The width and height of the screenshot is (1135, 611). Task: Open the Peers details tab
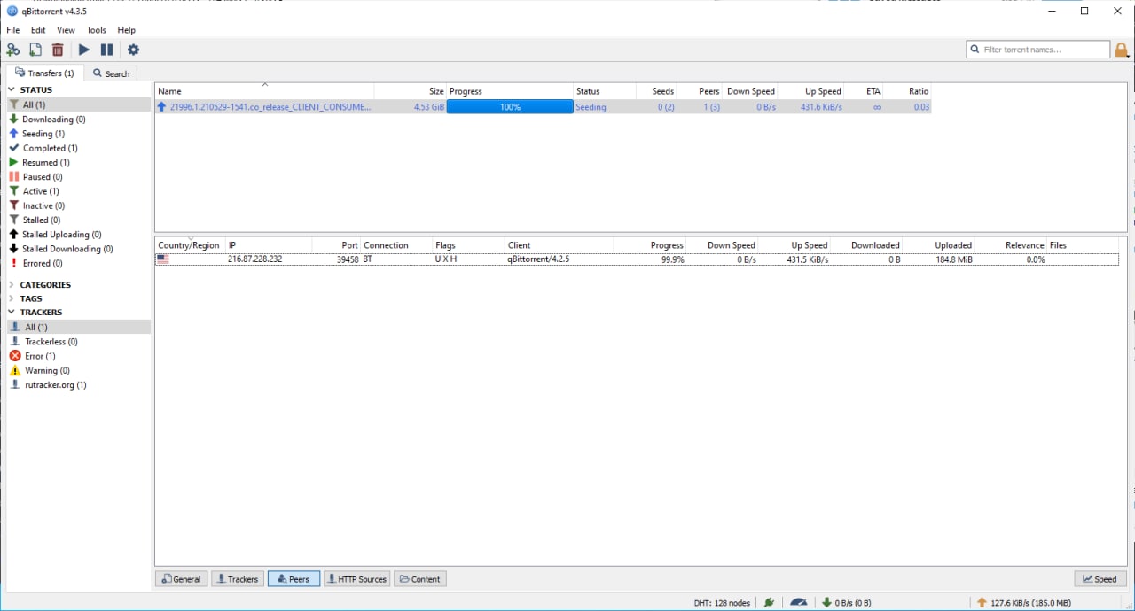pyautogui.click(x=294, y=579)
